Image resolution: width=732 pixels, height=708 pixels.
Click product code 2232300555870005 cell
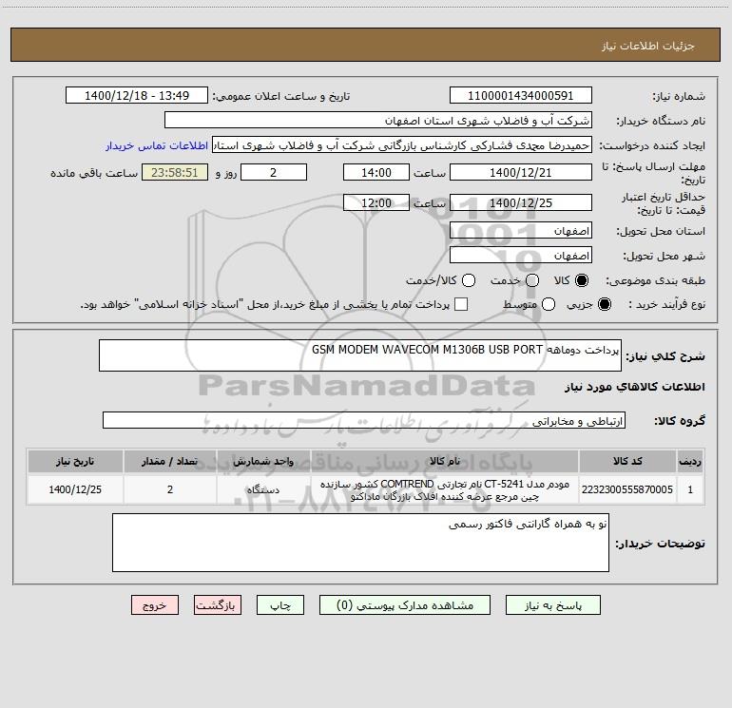(x=627, y=489)
